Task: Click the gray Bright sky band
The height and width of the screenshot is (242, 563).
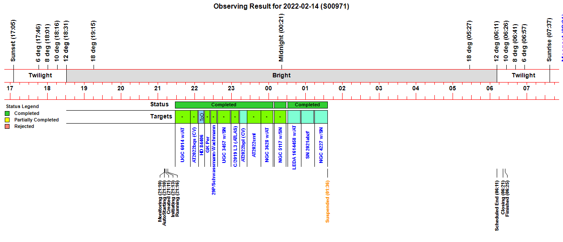Action: 281,76
